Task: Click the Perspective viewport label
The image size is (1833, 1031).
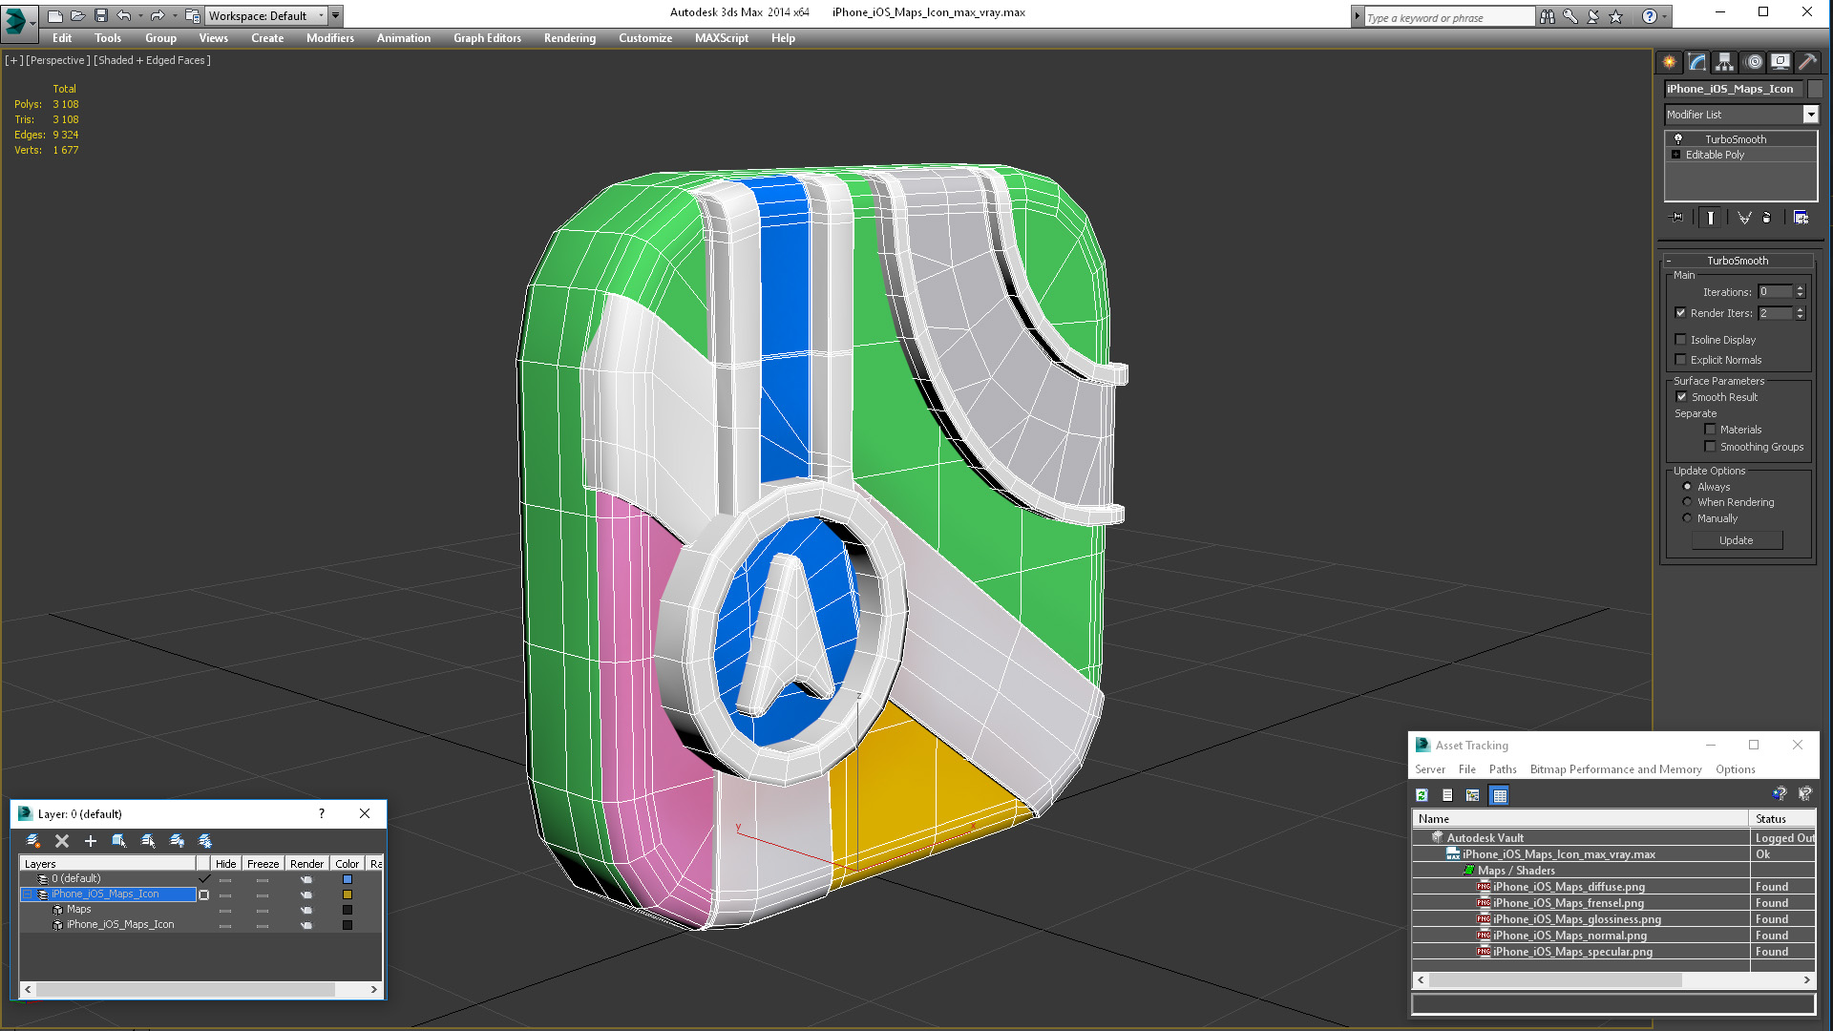Action: [x=58, y=60]
